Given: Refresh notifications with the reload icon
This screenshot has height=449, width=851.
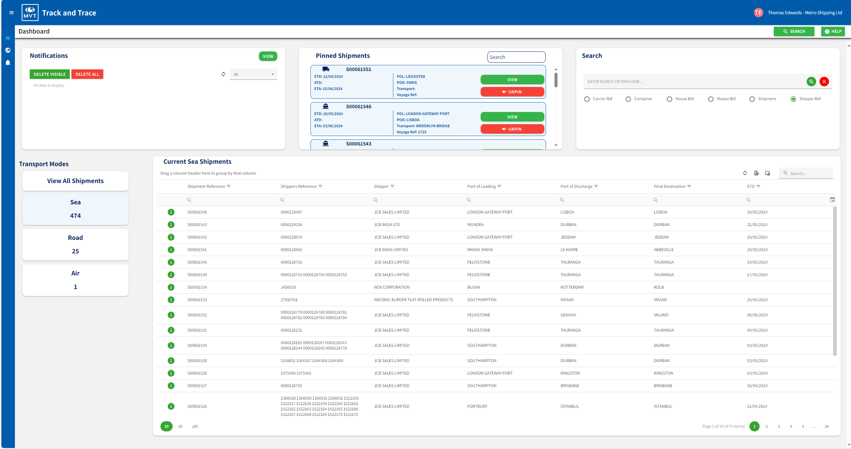Looking at the screenshot, I should pyautogui.click(x=223, y=74).
